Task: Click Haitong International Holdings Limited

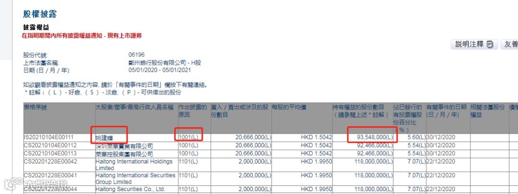Action: [134, 165]
